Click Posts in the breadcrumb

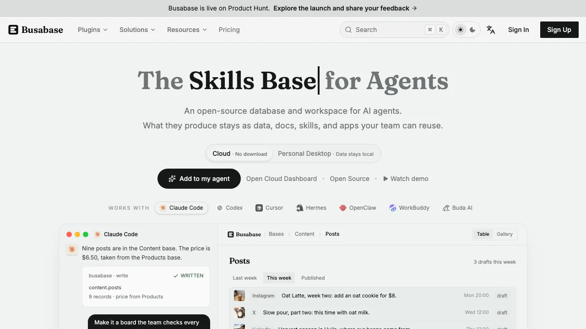(x=332, y=234)
